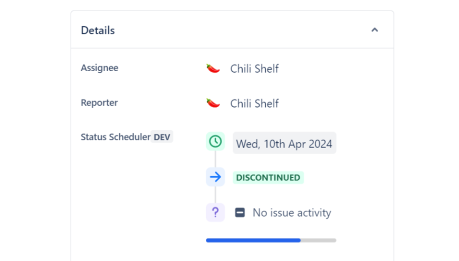Click the Reporter name Chili Shelf
The height and width of the screenshot is (261, 459).
254,103
